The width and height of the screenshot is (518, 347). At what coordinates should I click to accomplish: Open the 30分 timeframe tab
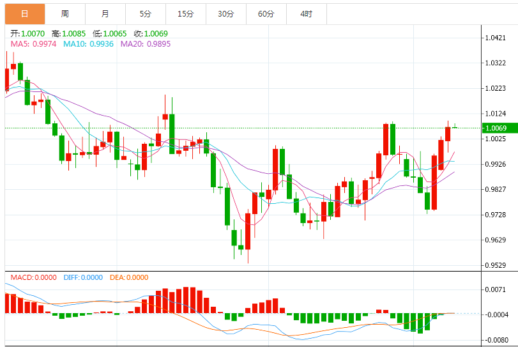point(226,14)
